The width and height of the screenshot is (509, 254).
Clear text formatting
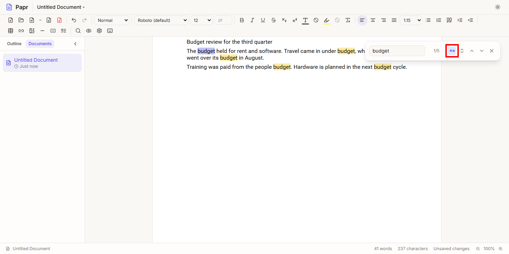click(x=348, y=20)
